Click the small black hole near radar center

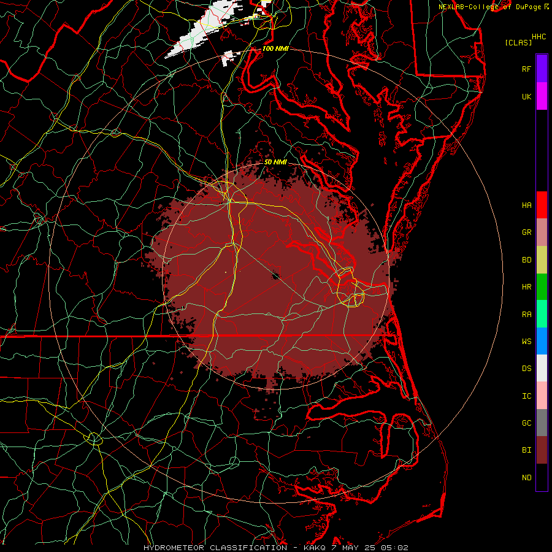click(x=275, y=275)
